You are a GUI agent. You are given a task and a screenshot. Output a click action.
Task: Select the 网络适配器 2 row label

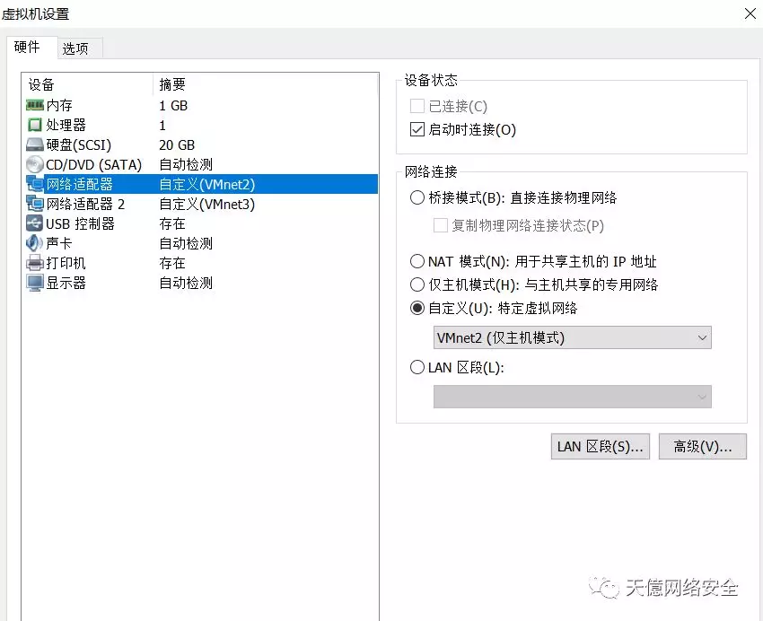(x=85, y=204)
